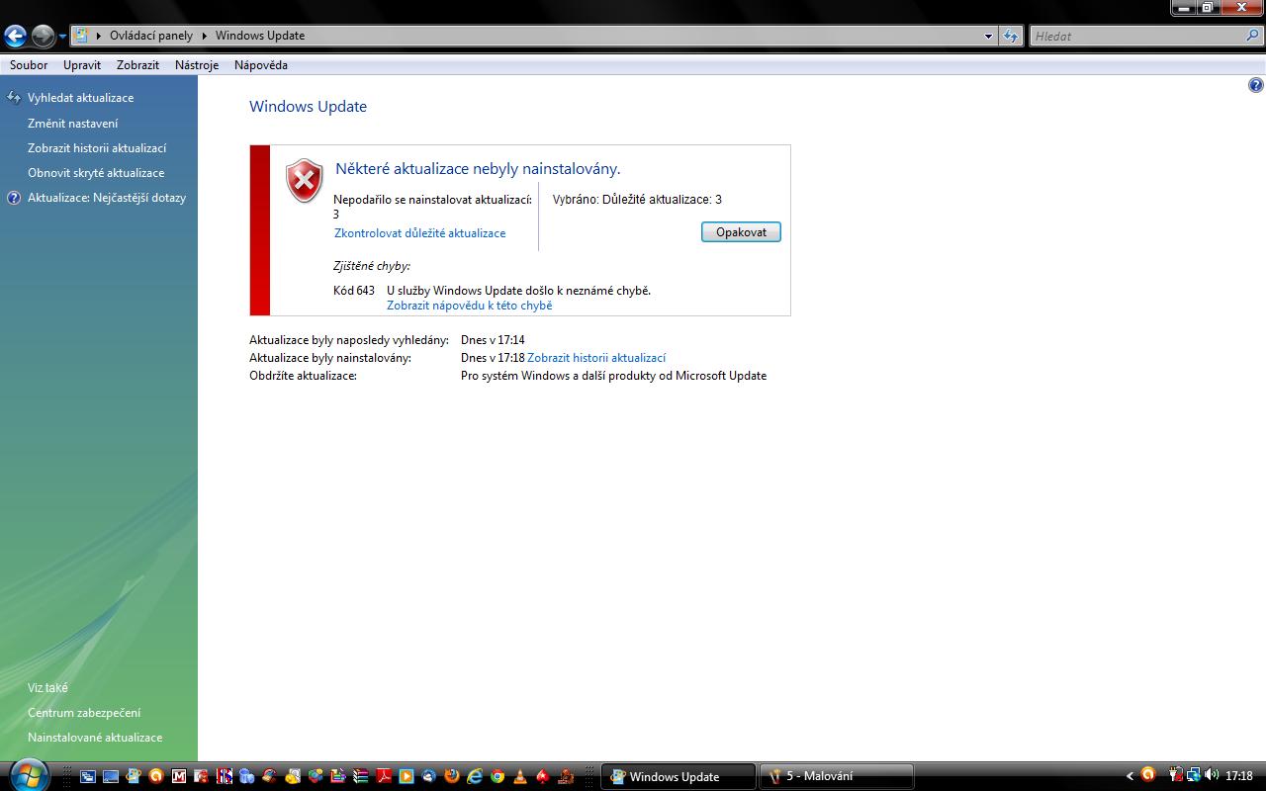Click the address bar refresh button
Viewport: 1266px width, 791px height.
[1010, 37]
